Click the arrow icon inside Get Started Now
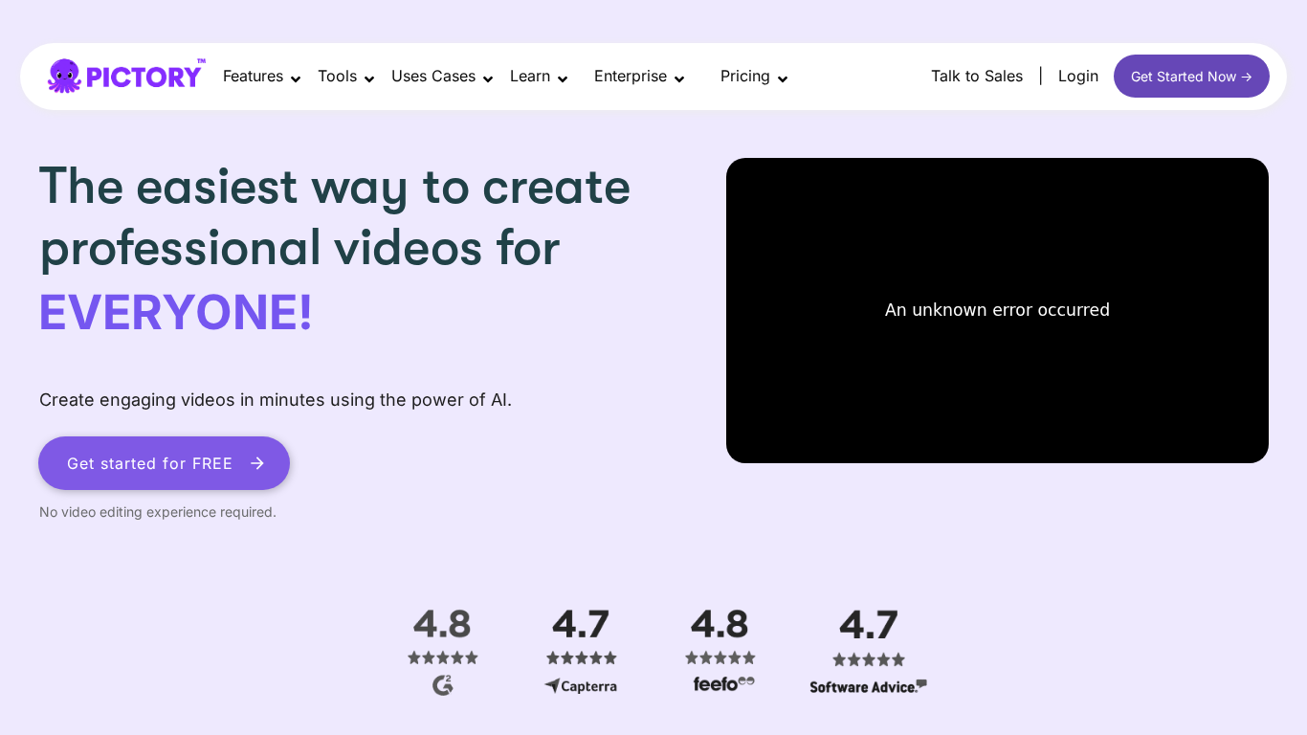This screenshot has width=1307, height=735. (x=1247, y=77)
